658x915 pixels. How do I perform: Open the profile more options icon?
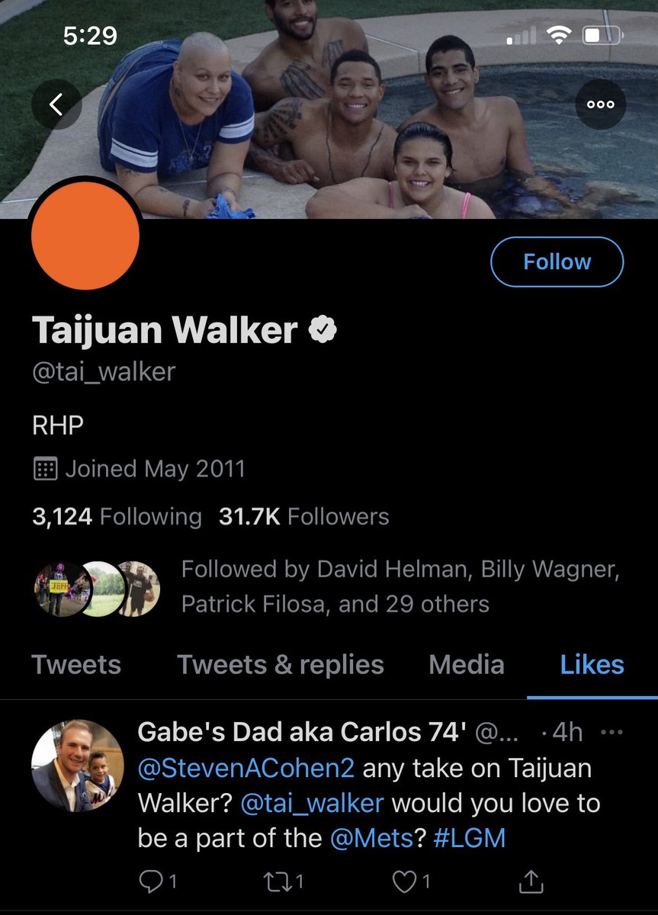point(601,104)
